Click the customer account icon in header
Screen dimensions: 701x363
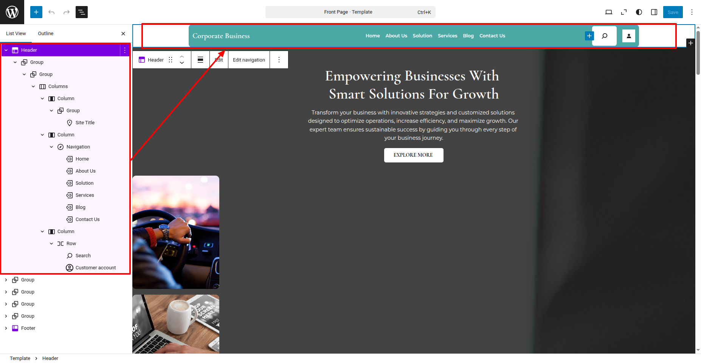tap(629, 36)
